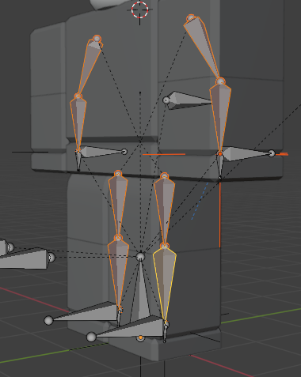
Task: Select the large gray knee pole bone at the view's left edge
Action: [26, 258]
